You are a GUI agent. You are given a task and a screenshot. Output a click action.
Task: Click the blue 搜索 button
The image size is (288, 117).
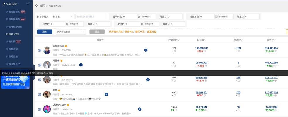[45, 32]
